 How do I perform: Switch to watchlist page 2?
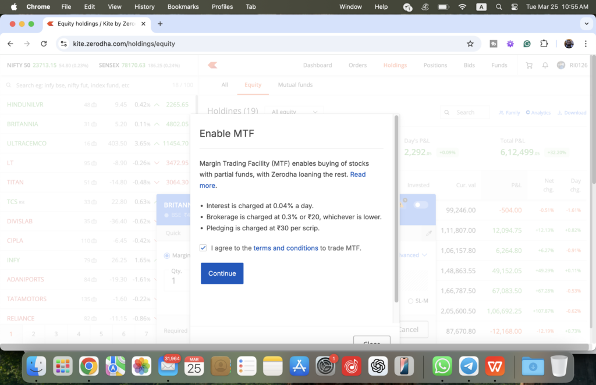[x=33, y=334]
